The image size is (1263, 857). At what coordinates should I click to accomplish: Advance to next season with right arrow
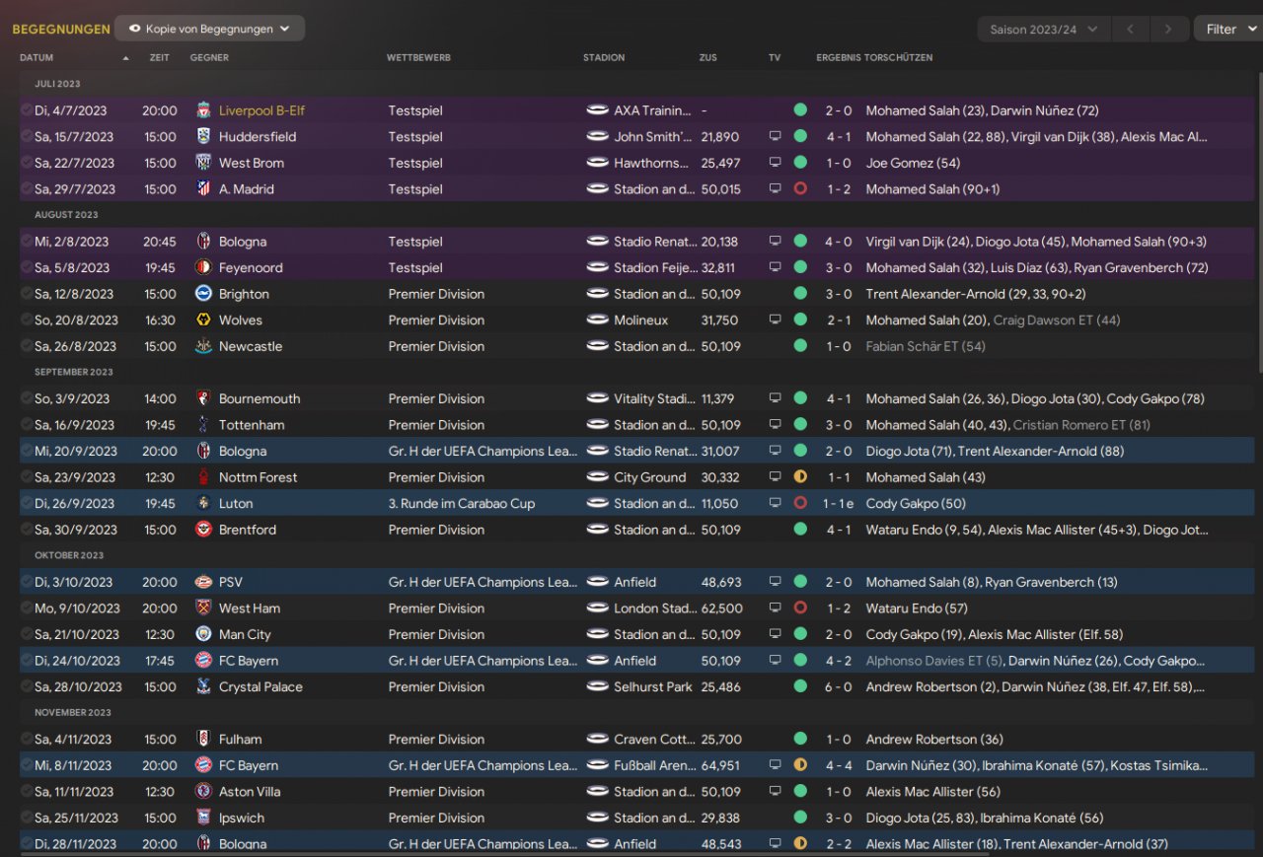pyautogui.click(x=1168, y=30)
